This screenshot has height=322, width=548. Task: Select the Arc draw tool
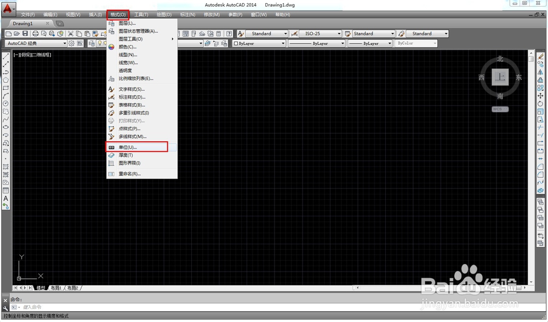(x=6, y=96)
